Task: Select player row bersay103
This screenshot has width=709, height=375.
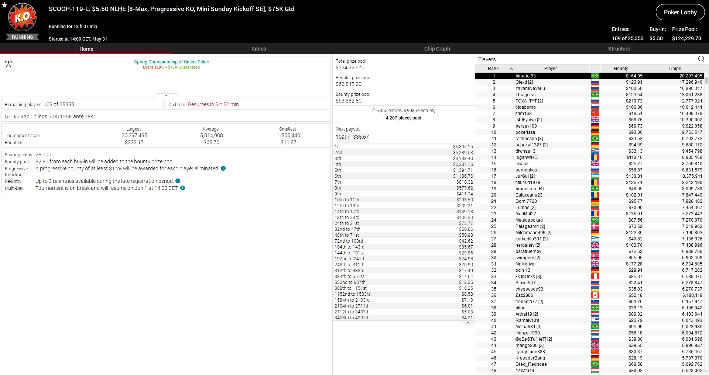Action: (589, 126)
